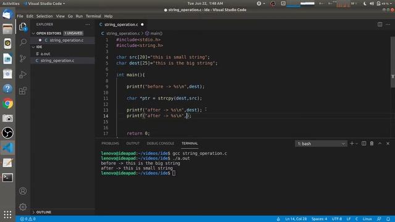Split the terminal panel
The width and height of the screenshot is (395, 222).
[364, 144]
